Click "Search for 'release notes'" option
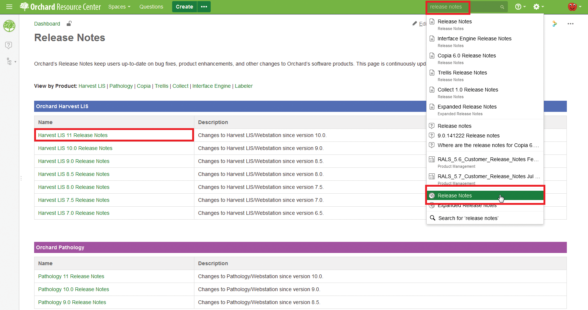588x310 pixels. click(x=485, y=218)
